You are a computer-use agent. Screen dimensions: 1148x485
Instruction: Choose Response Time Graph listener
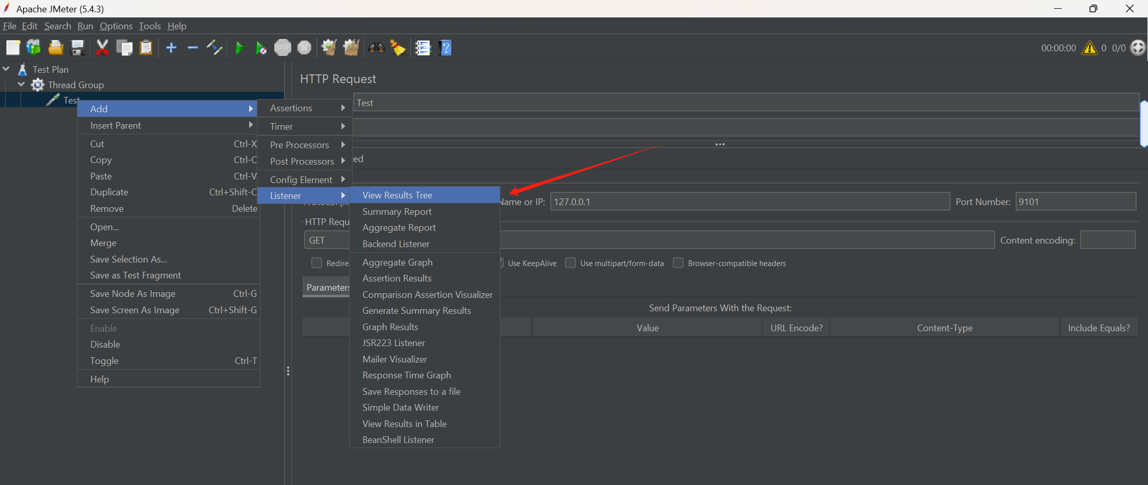point(425,375)
